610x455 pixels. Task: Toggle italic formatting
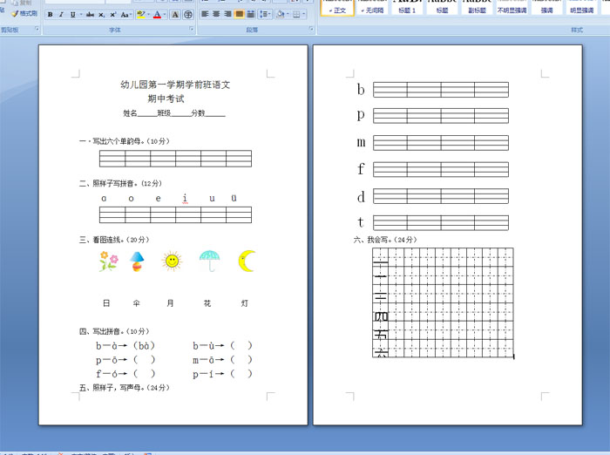[x=61, y=15]
